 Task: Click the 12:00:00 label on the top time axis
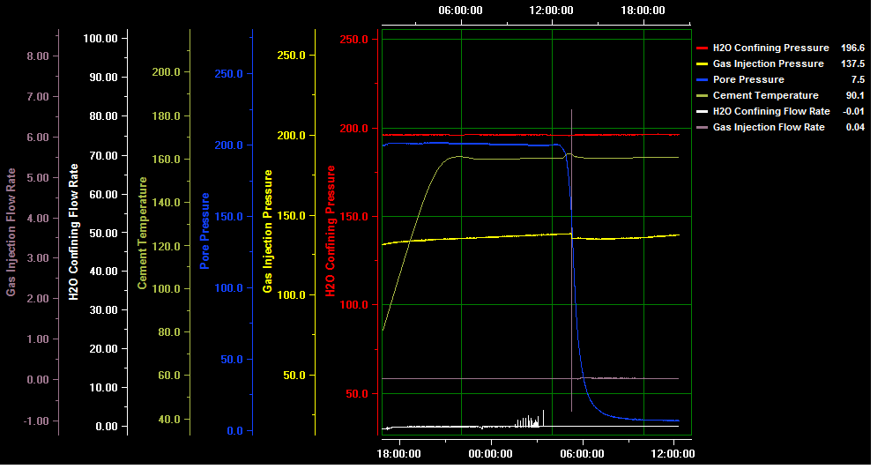[x=552, y=11]
